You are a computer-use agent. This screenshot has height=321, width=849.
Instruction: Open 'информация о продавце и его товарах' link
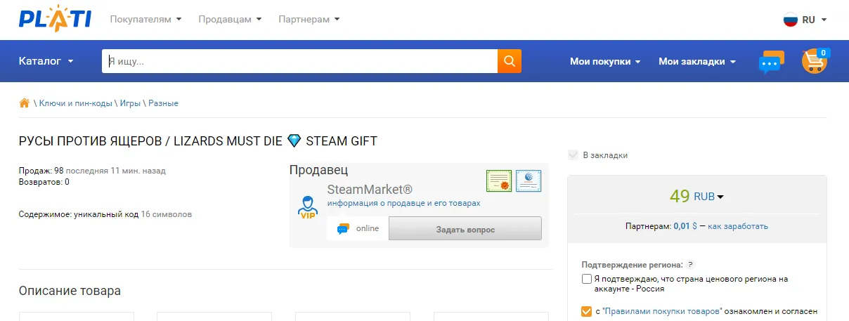403,203
